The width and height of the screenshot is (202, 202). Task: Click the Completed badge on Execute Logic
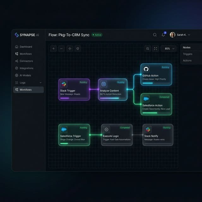(125, 128)
